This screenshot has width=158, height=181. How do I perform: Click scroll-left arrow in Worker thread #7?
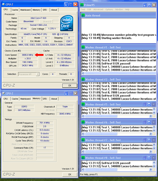click(x=83, y=152)
